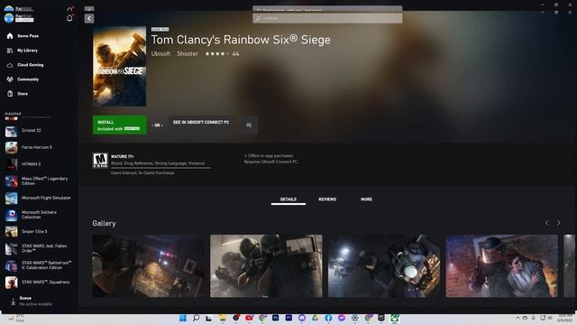Click See in Ubisoft Connect PC
Viewport: 577px width, 325px height.
pos(201,123)
